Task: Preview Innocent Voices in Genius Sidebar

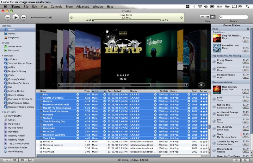Action: coord(214,76)
